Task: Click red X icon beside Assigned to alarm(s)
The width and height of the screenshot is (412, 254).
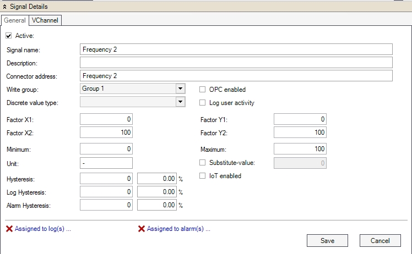Action: [142, 229]
